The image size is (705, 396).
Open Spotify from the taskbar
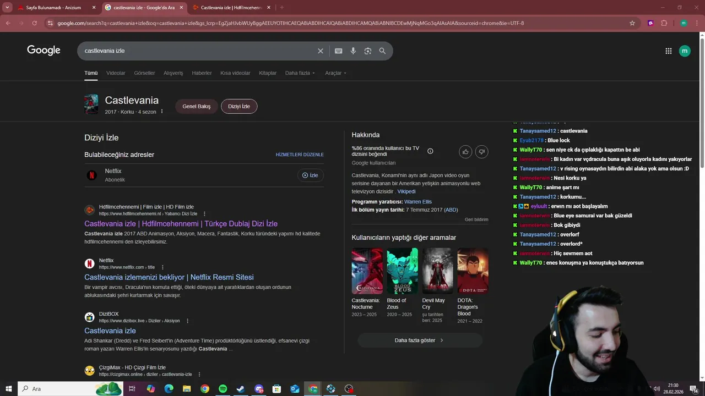coord(223,389)
